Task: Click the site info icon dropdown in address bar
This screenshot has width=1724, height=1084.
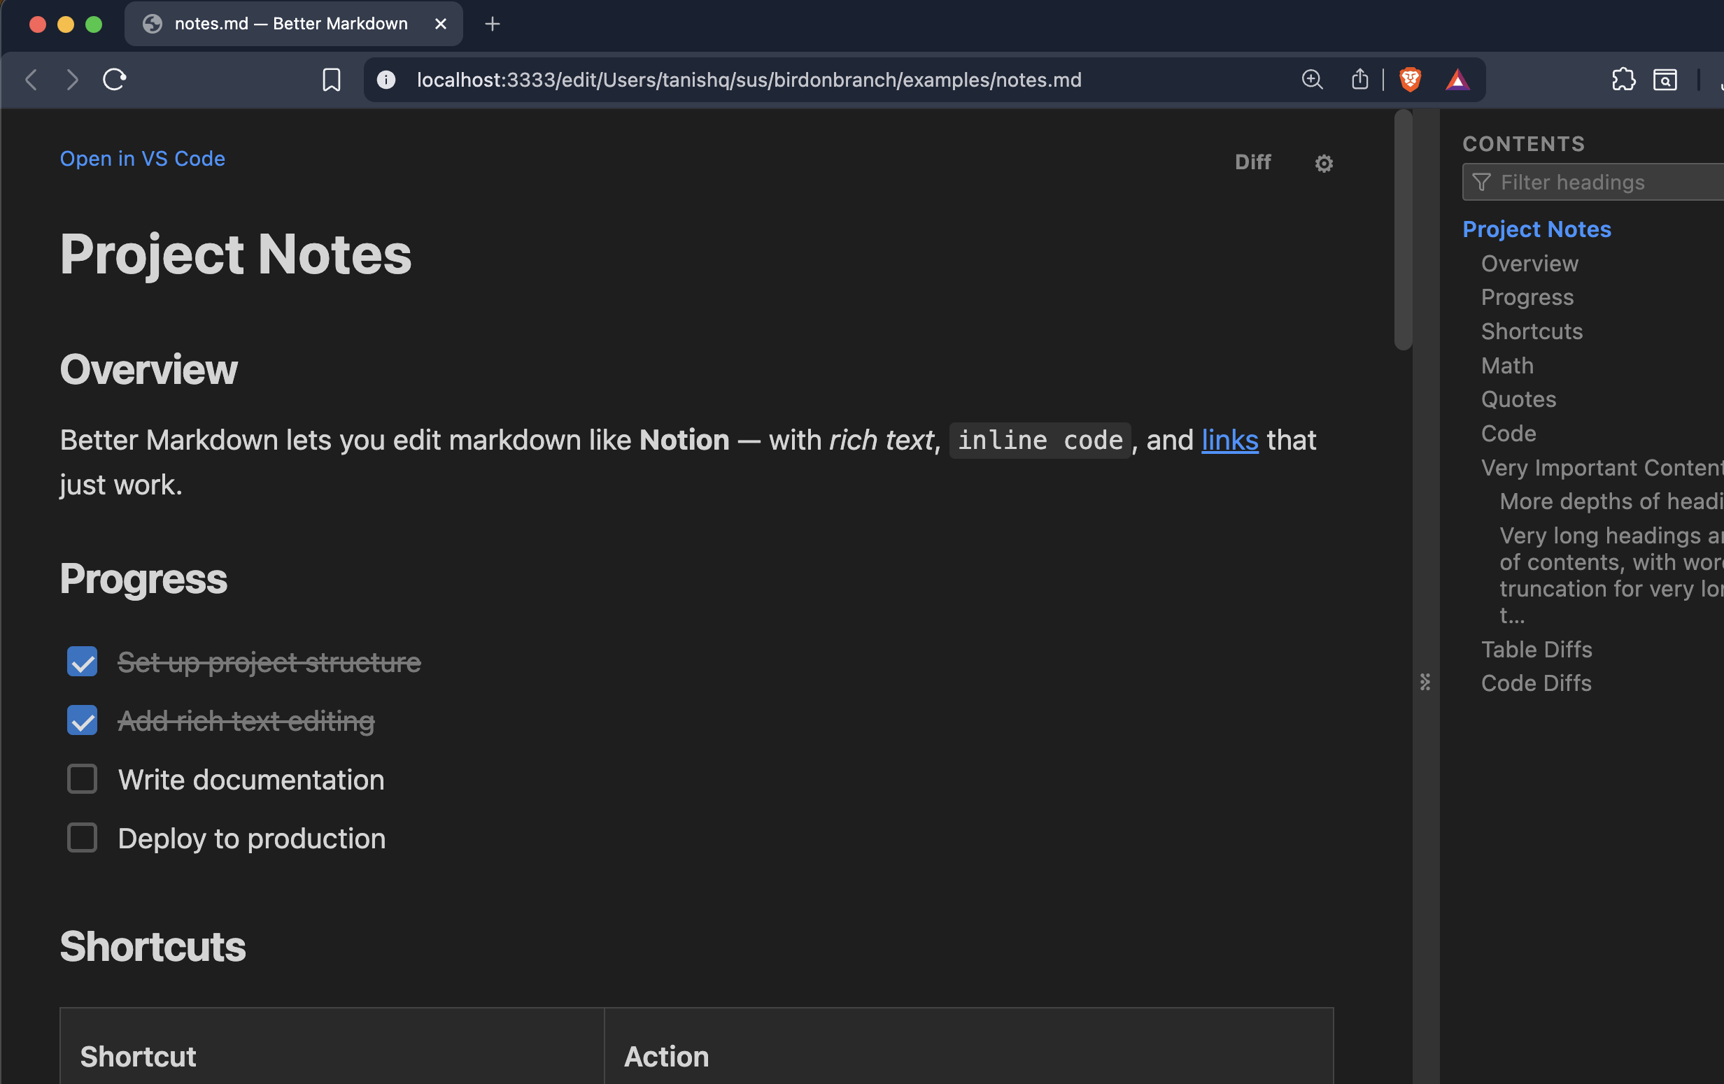Action: 386,80
